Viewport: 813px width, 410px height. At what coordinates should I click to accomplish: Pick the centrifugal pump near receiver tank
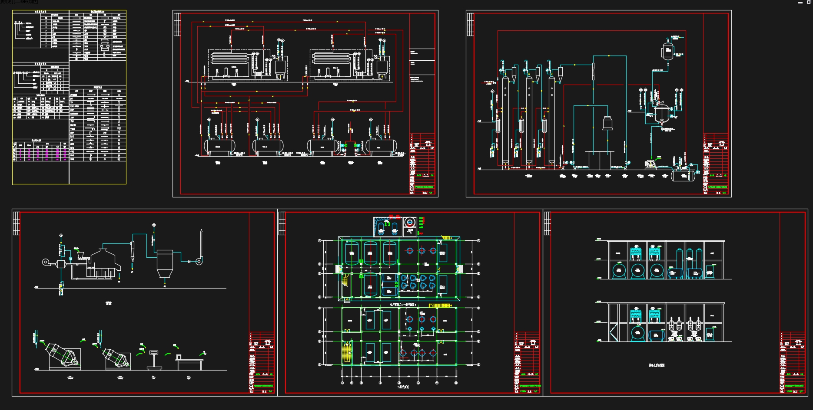pyautogui.click(x=650, y=164)
